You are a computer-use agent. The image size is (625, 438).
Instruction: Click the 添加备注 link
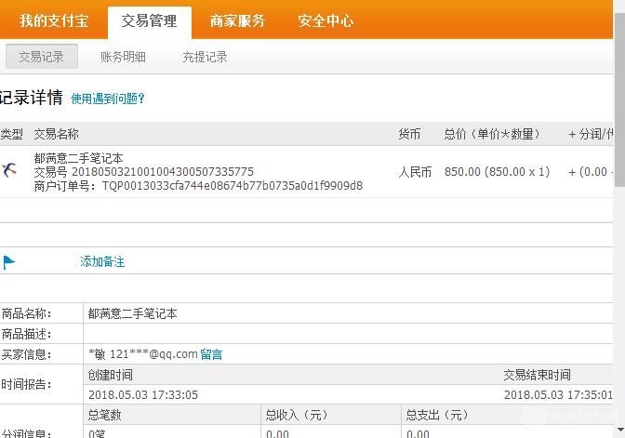click(102, 261)
